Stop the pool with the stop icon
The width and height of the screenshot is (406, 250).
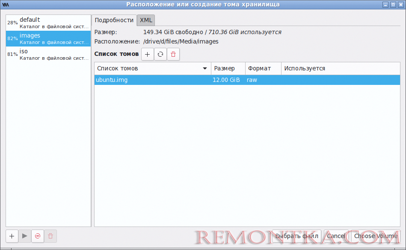click(38, 236)
